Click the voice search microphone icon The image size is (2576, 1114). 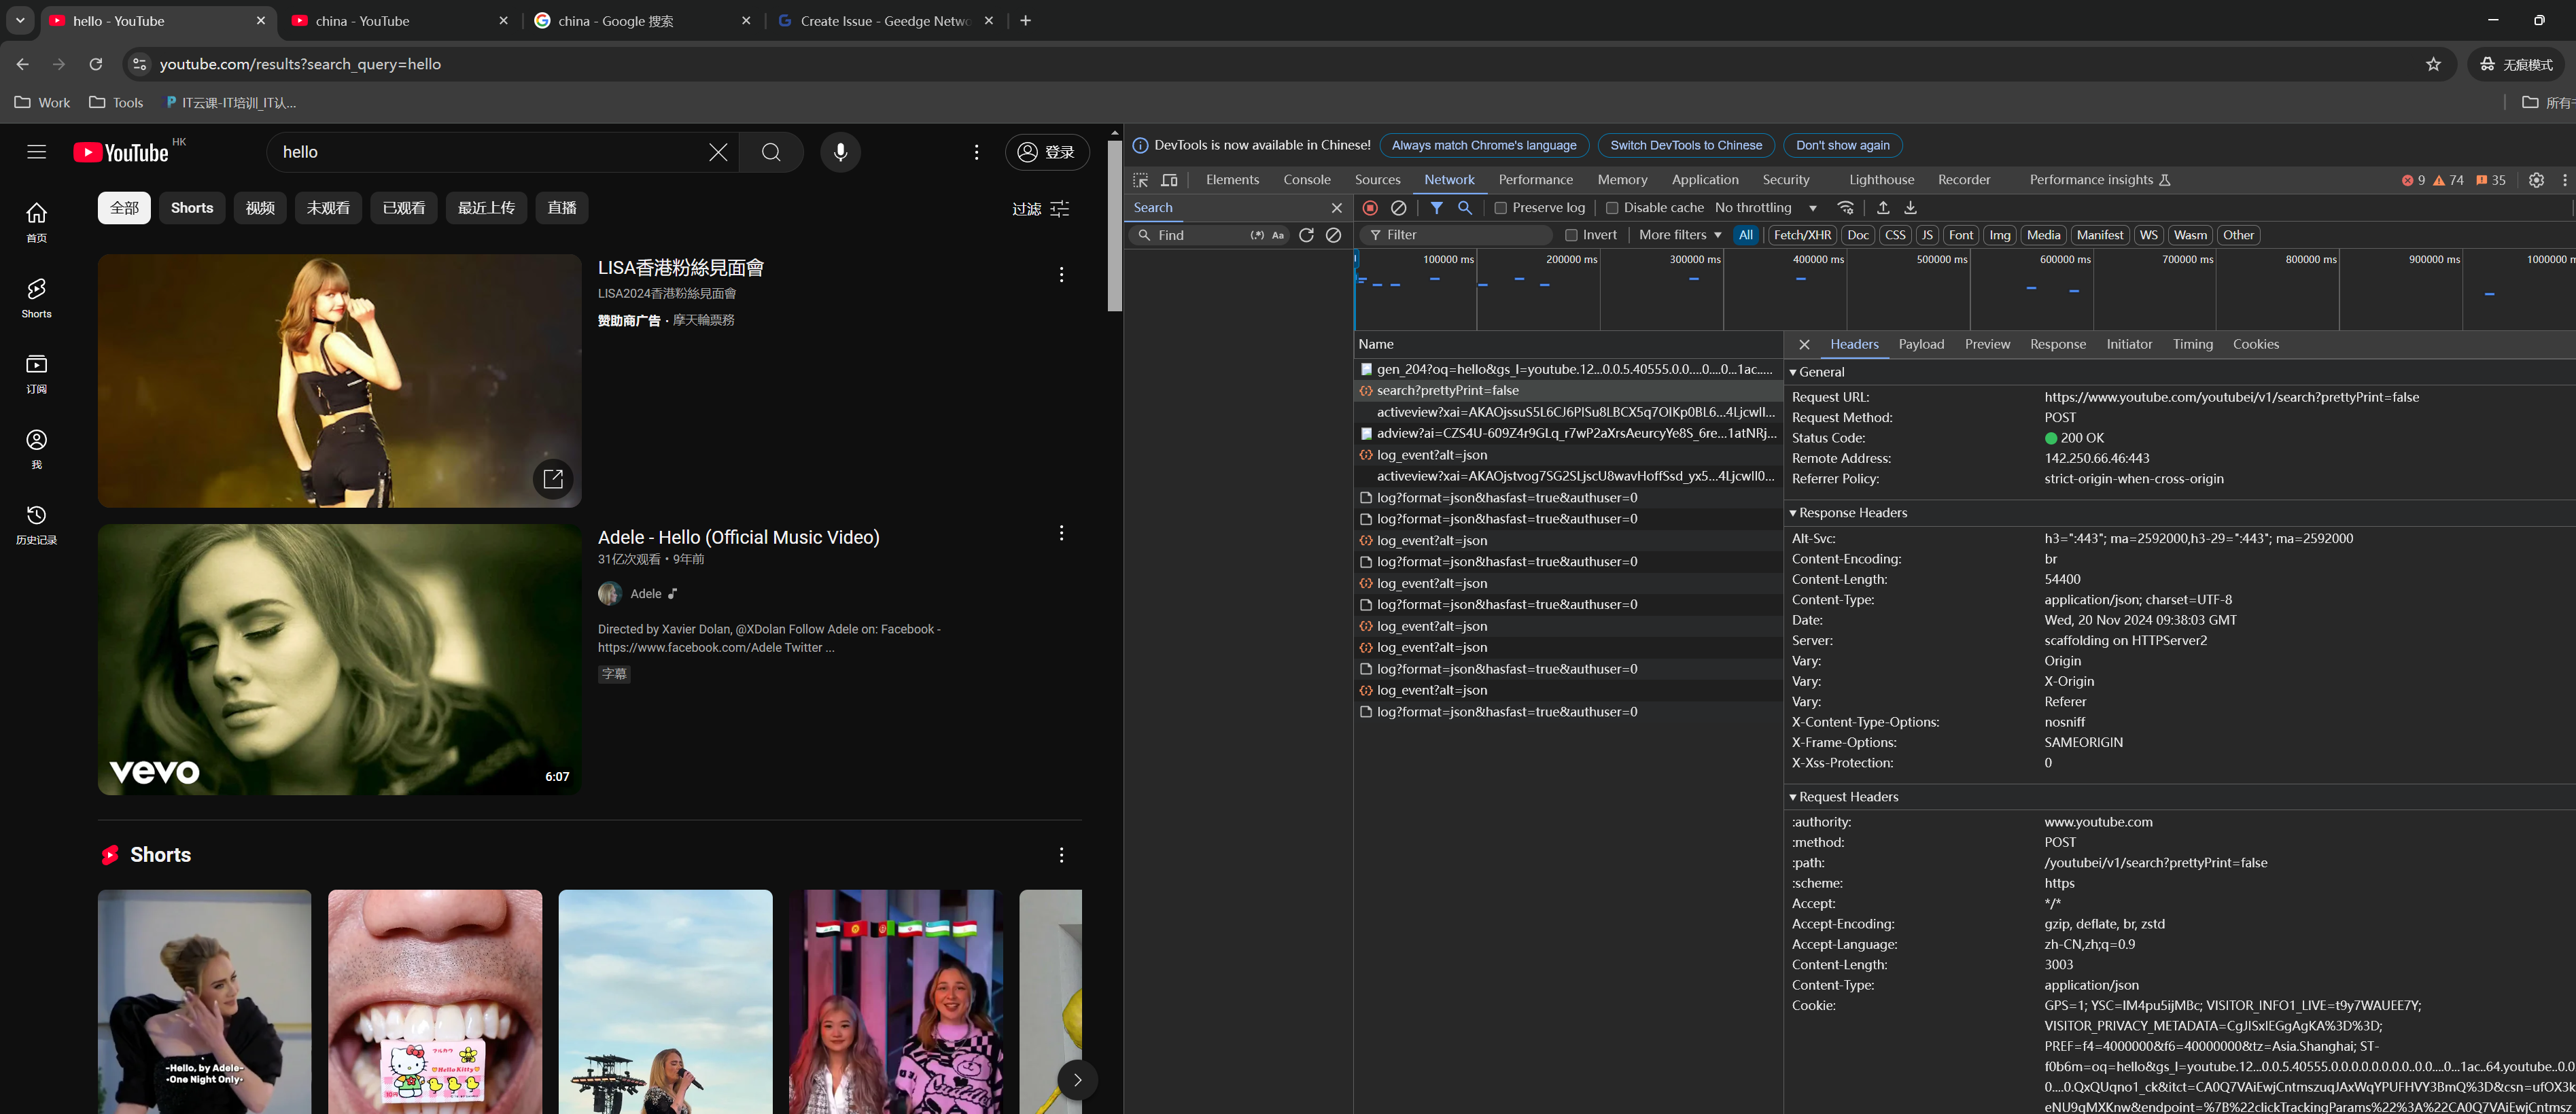[x=840, y=152]
